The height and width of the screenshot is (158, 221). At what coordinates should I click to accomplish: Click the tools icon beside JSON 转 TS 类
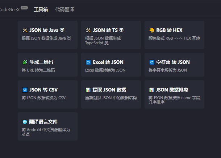click(88, 30)
